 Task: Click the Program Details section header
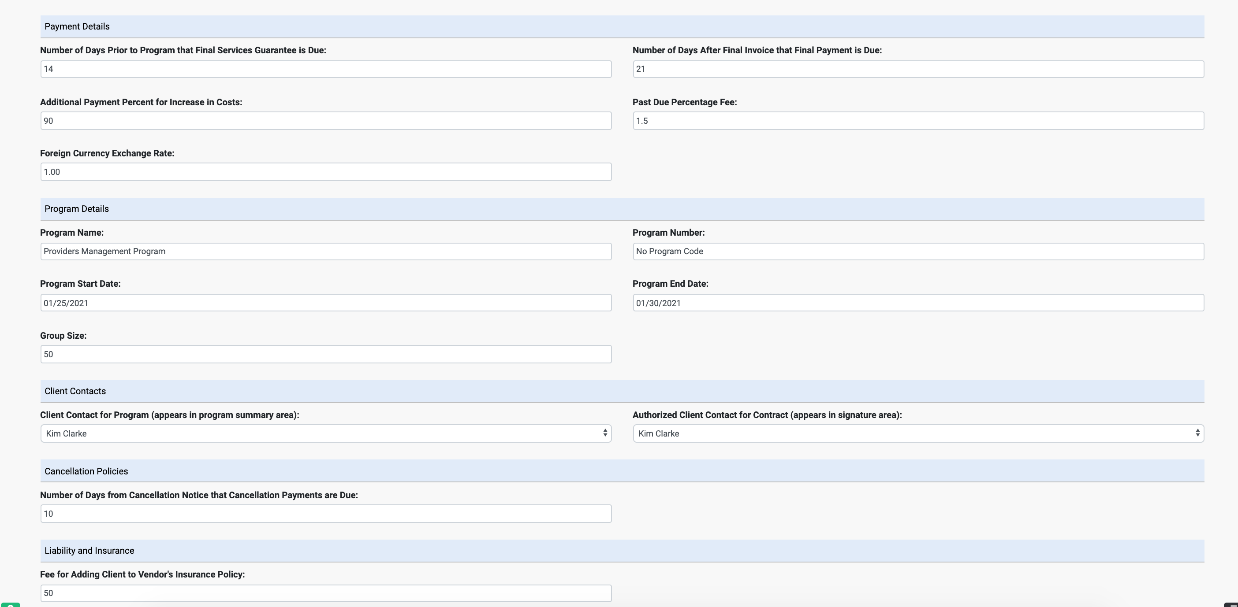[x=623, y=209]
